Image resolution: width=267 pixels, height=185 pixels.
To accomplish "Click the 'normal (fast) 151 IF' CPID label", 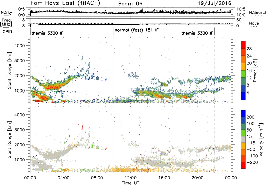I will click(x=137, y=30).
